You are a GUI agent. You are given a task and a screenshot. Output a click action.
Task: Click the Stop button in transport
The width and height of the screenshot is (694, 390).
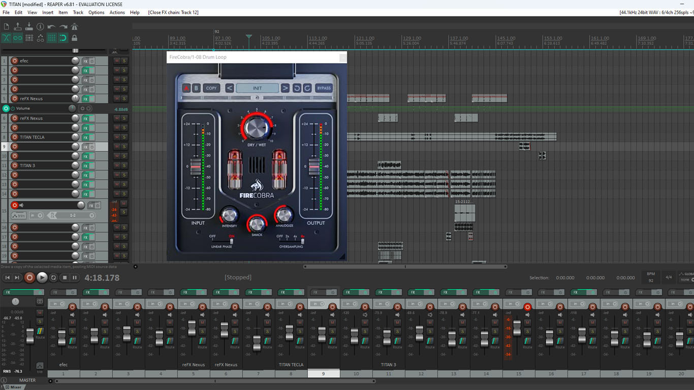65,277
